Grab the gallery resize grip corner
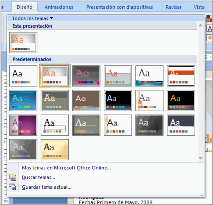Viewport: 213px width, 205px height. (x=202, y=195)
